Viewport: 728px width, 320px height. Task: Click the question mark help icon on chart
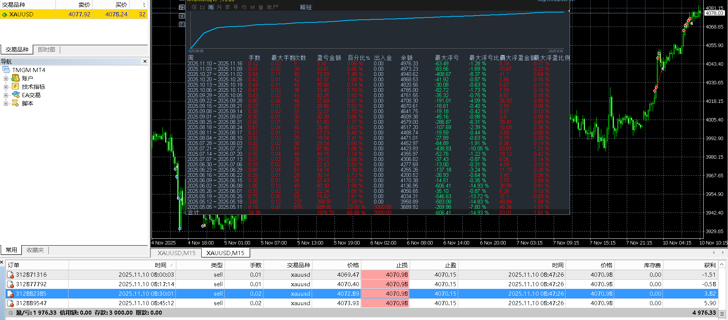(x=182, y=24)
